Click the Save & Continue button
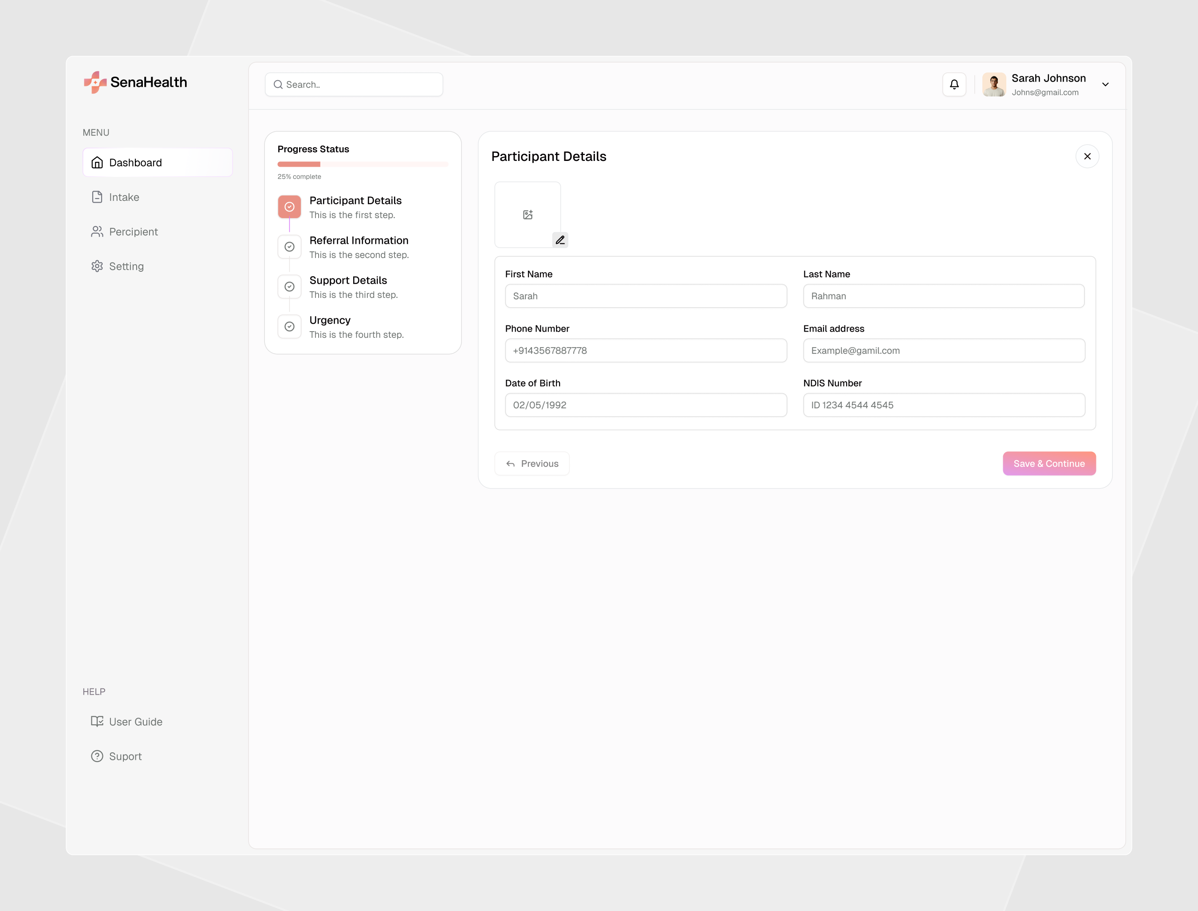Viewport: 1198px width, 911px height. (x=1049, y=463)
